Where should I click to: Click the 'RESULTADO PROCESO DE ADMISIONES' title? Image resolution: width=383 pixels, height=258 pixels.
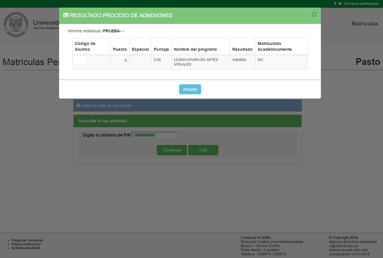121,15
